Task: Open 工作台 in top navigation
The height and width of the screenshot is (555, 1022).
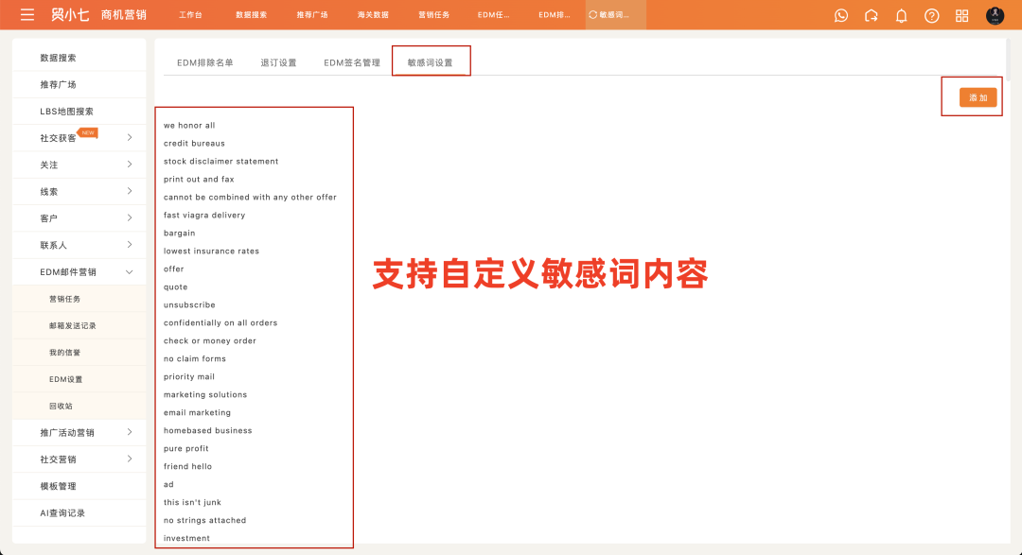Action: (190, 14)
